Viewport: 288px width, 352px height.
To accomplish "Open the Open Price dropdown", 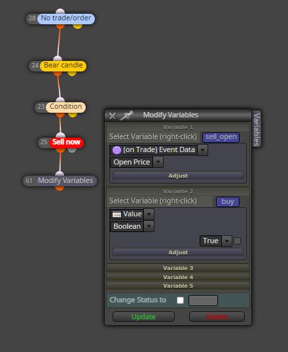I will pyautogui.click(x=158, y=162).
